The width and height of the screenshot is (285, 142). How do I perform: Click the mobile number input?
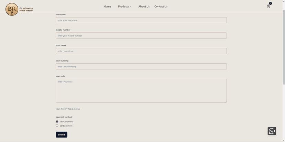(141, 36)
